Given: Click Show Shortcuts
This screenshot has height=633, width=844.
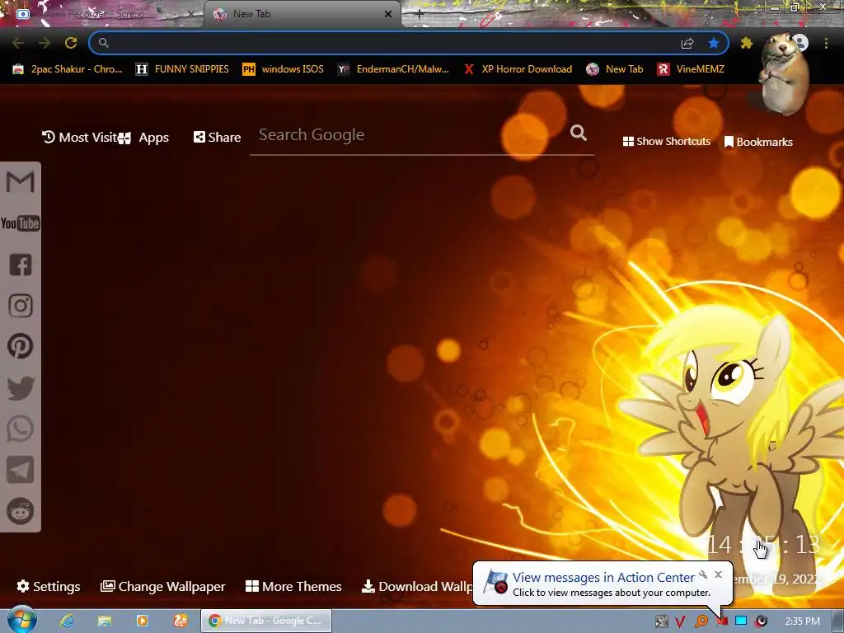Looking at the screenshot, I should point(666,142).
